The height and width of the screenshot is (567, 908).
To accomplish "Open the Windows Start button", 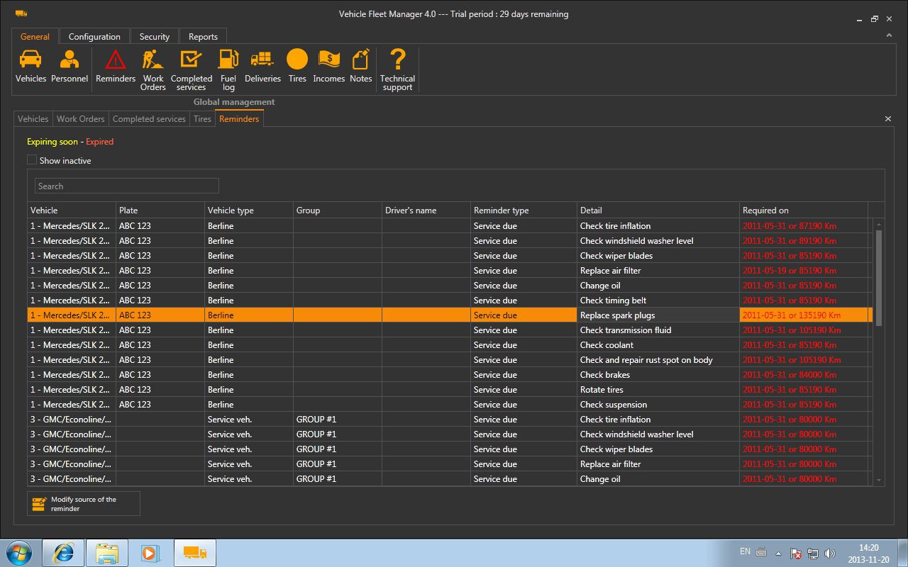I will 19,553.
